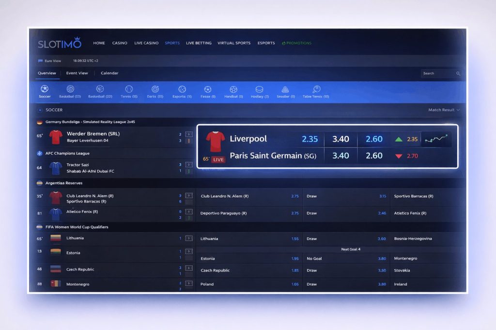Bet on Estonia at 1.95
This screenshot has height=330, width=496.
pos(295,258)
